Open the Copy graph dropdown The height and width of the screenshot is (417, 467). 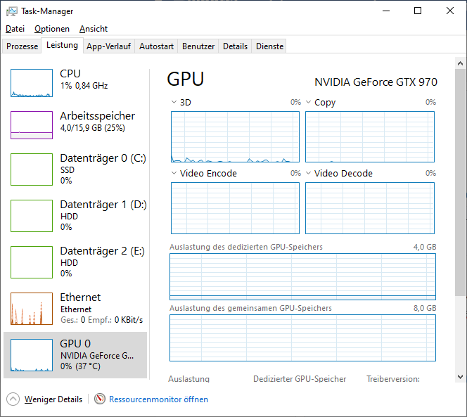point(309,103)
